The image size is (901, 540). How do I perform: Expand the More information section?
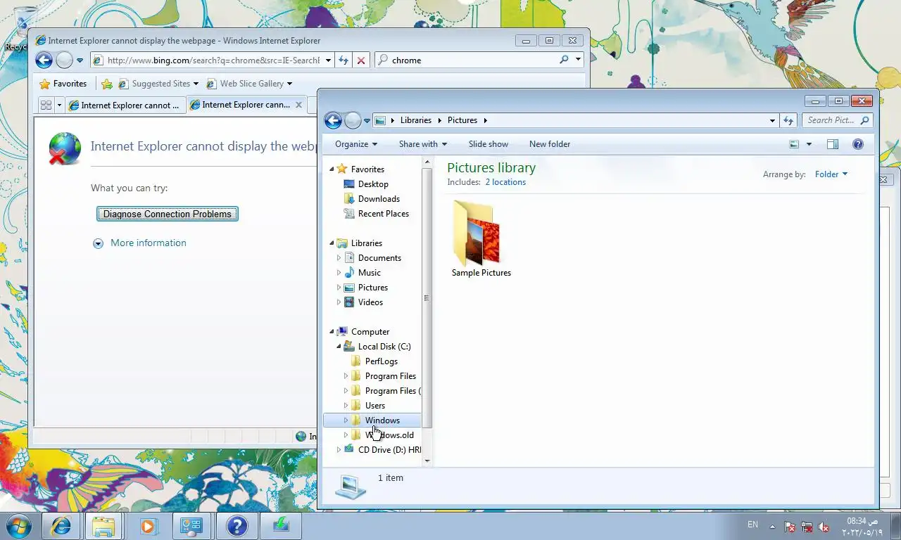tap(140, 243)
